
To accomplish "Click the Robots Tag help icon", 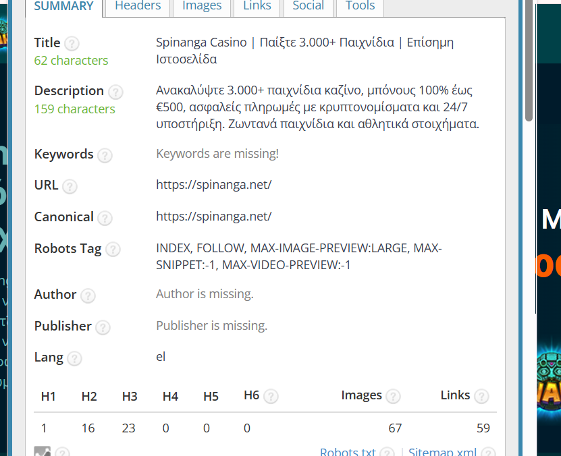I will coord(113,250).
